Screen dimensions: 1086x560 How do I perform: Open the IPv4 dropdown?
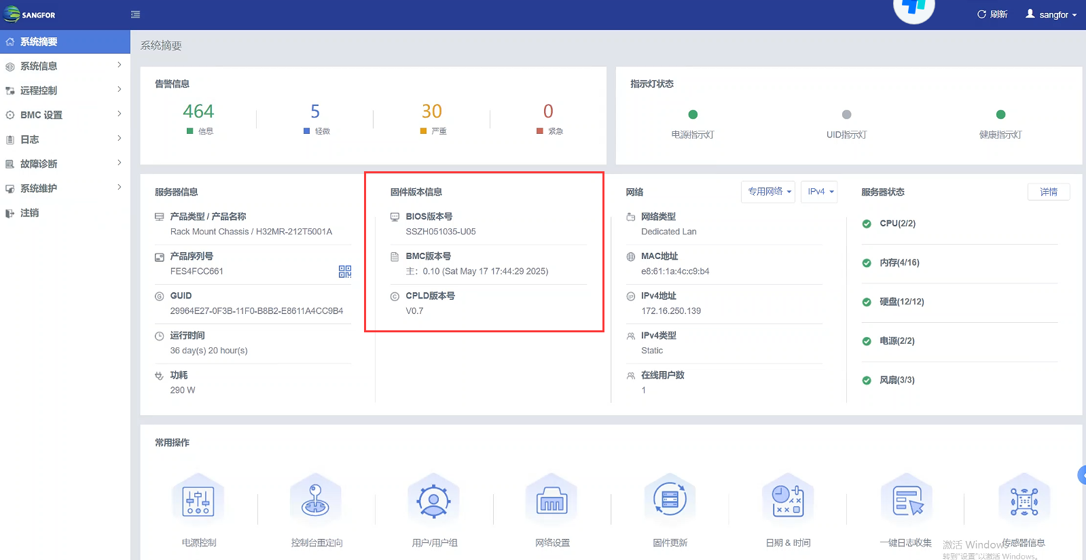click(819, 192)
